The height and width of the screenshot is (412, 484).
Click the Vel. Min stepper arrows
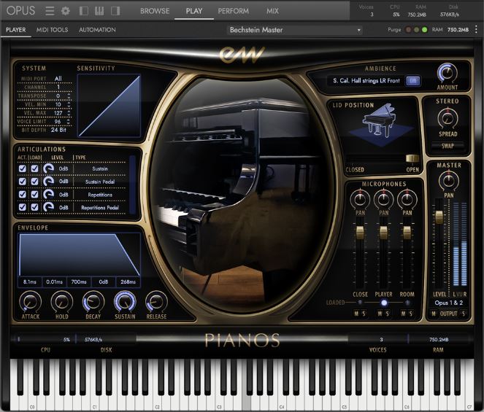[x=69, y=104]
